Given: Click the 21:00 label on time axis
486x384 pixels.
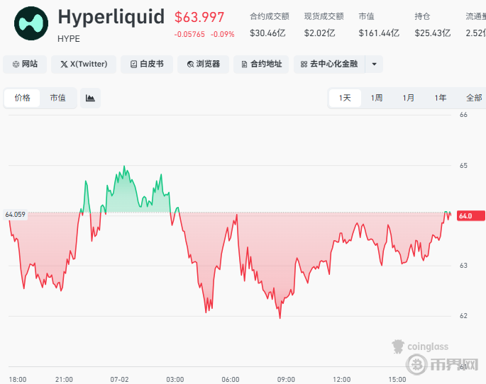Looking at the screenshot, I should pyautogui.click(x=64, y=379).
